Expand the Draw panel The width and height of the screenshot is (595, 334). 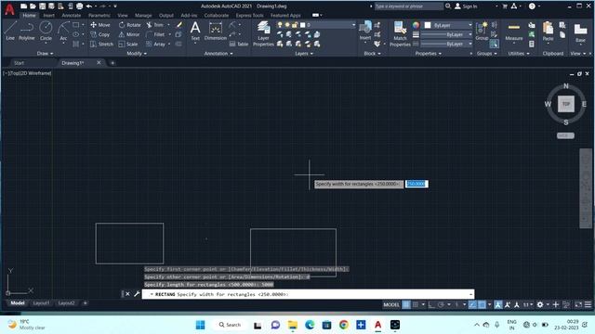coord(46,54)
